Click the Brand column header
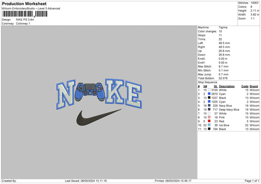 [254, 86]
